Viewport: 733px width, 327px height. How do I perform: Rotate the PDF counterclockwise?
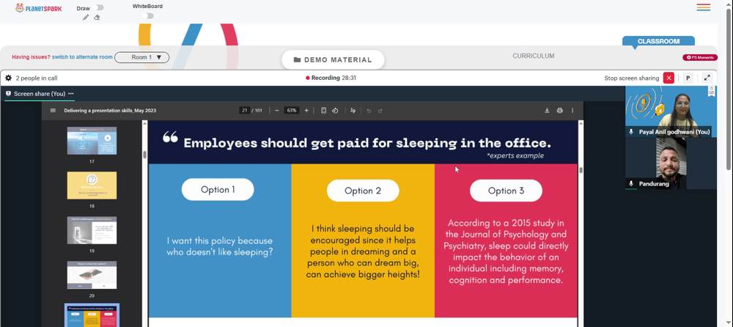[335, 111]
